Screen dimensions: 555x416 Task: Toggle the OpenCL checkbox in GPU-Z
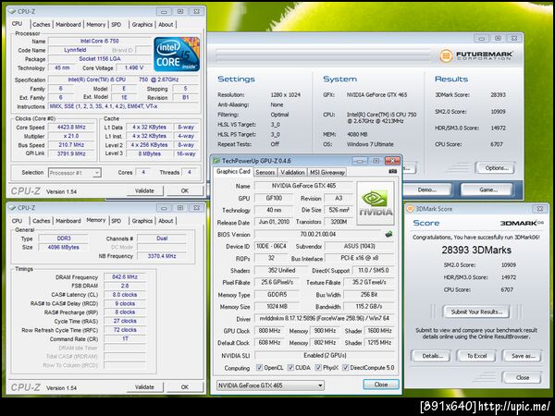(259, 368)
